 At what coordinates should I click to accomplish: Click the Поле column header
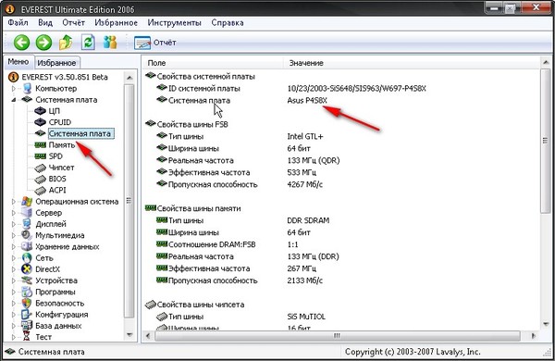coord(213,63)
